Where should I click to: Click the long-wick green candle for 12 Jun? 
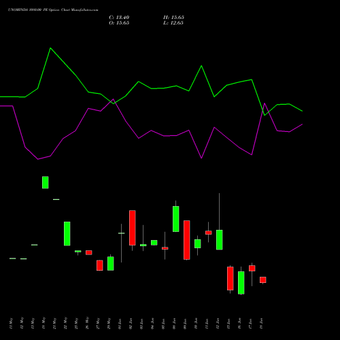tap(220, 239)
